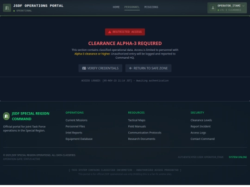This screenshot has width=250, height=187.
Task: Open the PERSONNEL nav tab
Action: coord(132,7)
